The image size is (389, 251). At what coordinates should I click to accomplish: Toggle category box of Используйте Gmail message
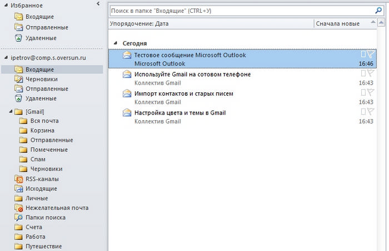click(363, 73)
